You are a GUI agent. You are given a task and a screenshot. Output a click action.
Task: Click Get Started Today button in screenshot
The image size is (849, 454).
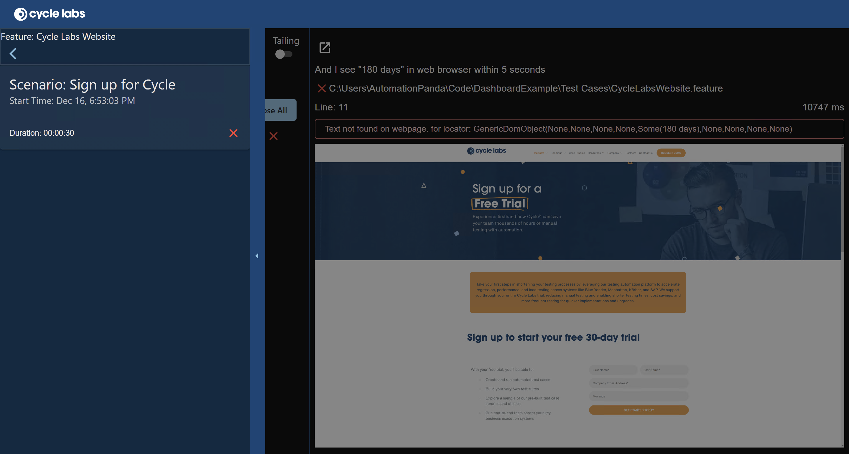coord(639,410)
